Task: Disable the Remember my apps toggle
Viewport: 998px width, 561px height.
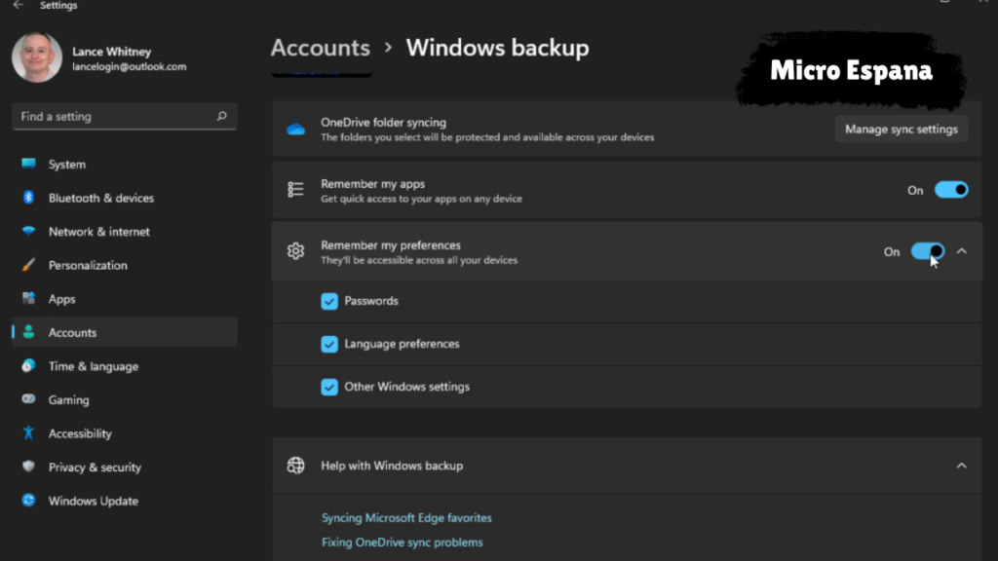Action: click(x=950, y=190)
